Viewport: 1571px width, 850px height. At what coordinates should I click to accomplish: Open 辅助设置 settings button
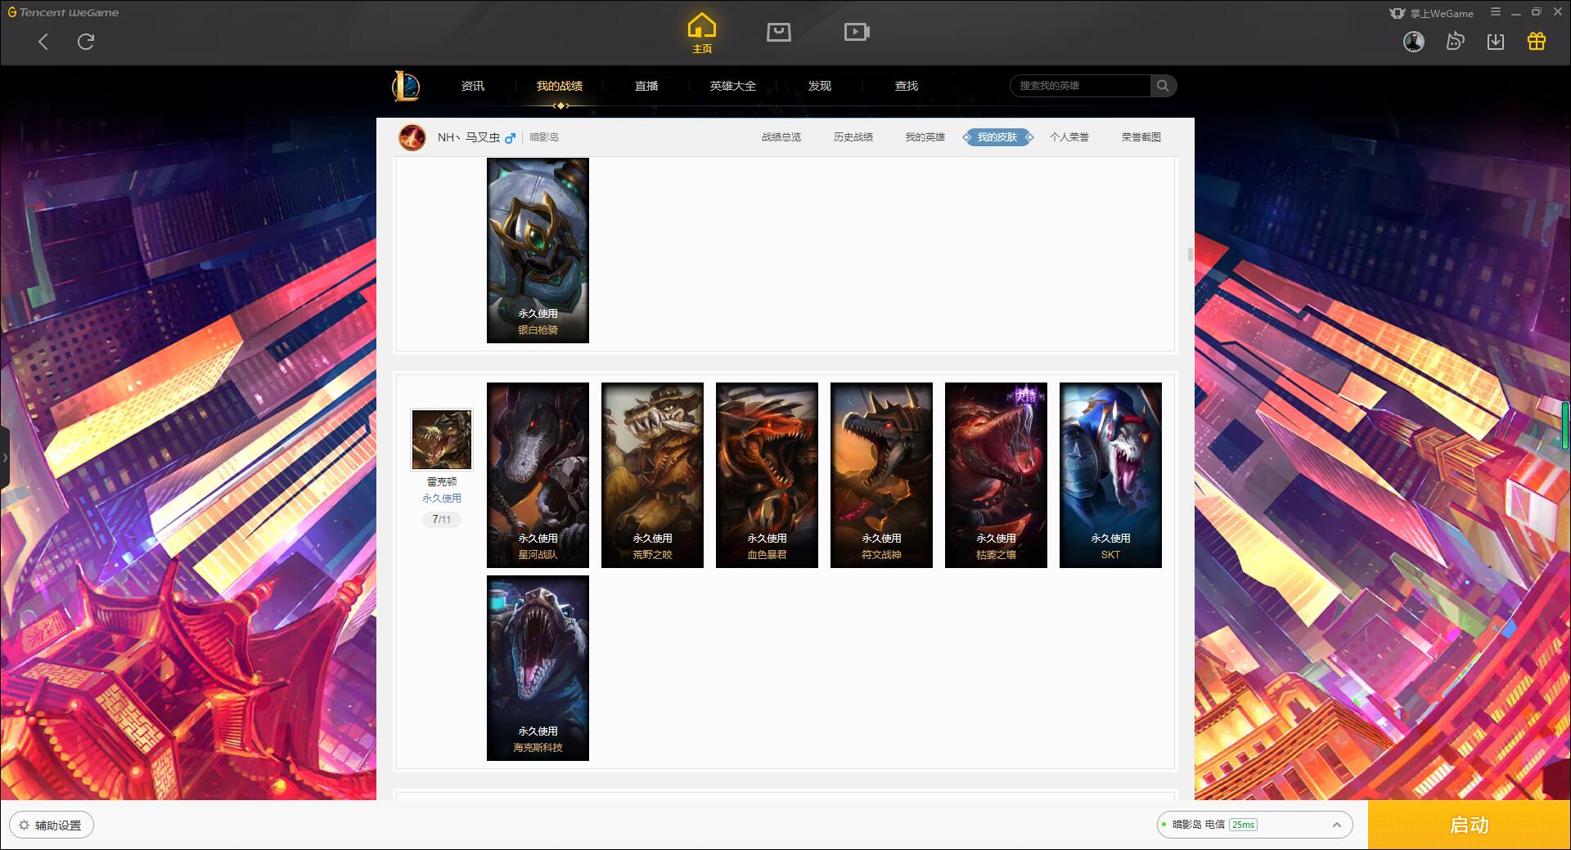pyautogui.click(x=51, y=825)
